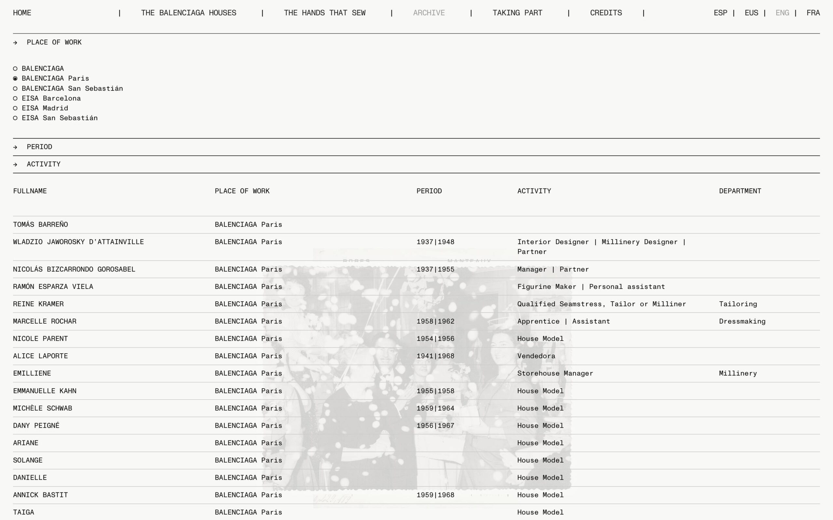Click the Tailoring department cell

click(738, 305)
